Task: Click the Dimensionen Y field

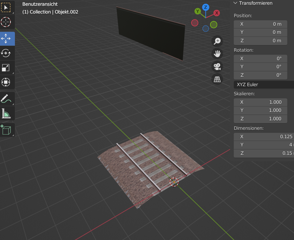Action: pyautogui.click(x=264, y=145)
